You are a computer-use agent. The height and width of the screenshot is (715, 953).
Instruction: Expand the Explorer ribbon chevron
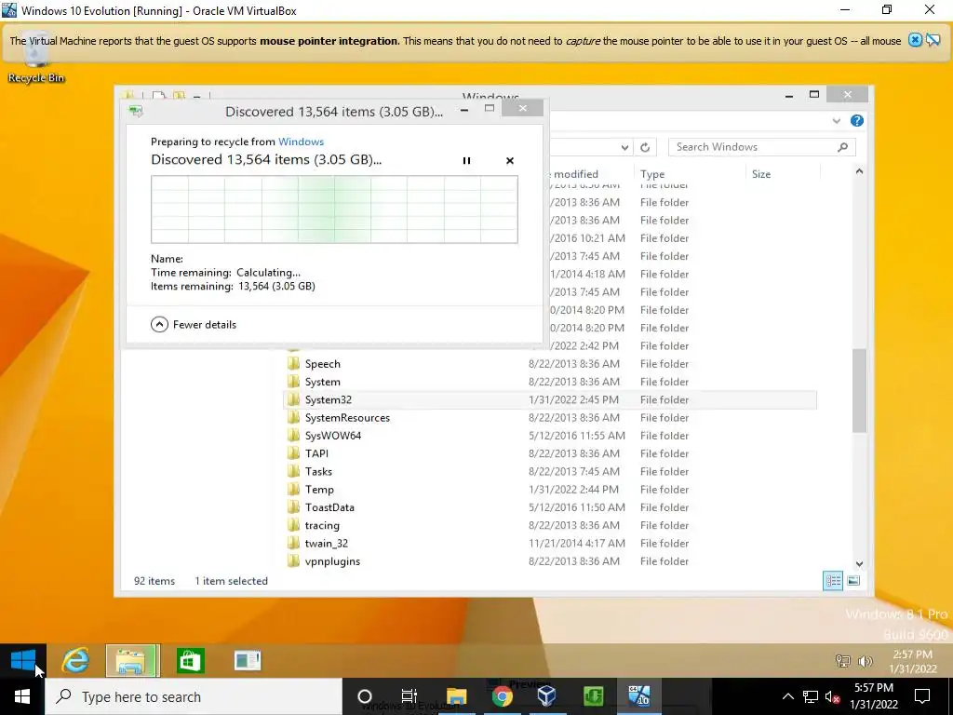pos(837,121)
